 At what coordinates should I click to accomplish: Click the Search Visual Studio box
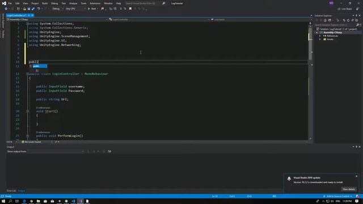coord(143,3)
